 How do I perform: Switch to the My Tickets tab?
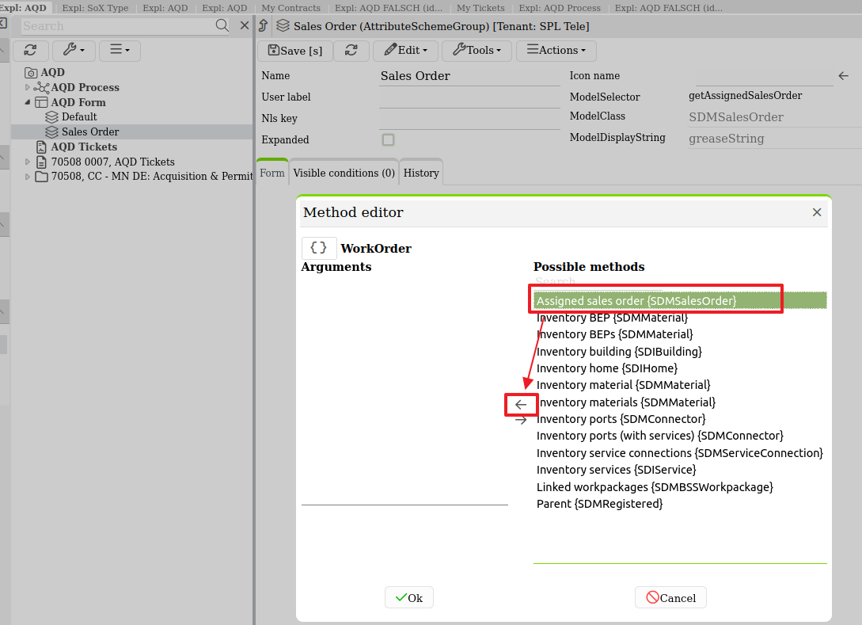pos(480,8)
